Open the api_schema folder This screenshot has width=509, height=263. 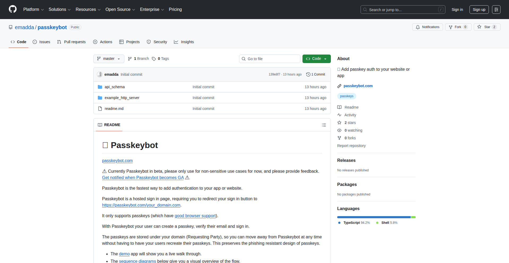point(115,87)
